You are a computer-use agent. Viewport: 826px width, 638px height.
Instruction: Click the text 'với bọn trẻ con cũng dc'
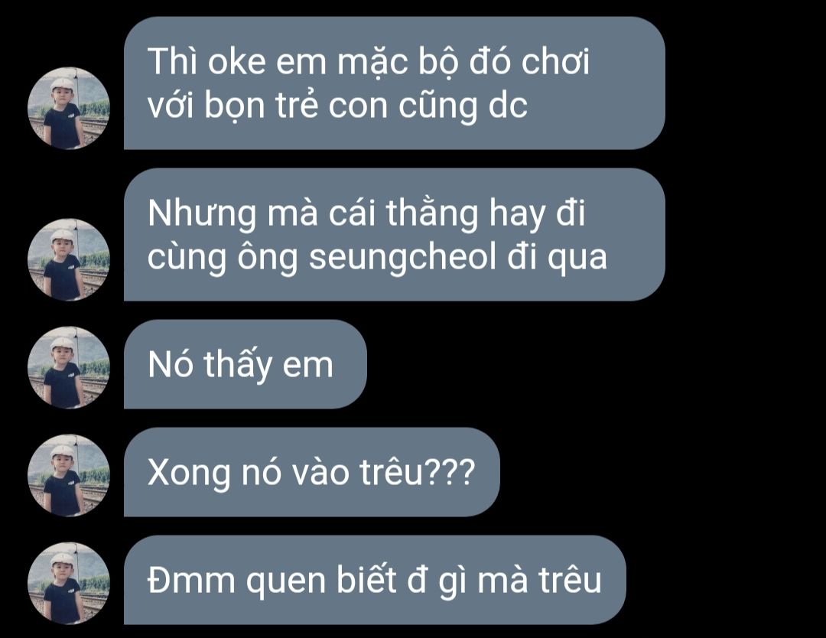coord(337,106)
